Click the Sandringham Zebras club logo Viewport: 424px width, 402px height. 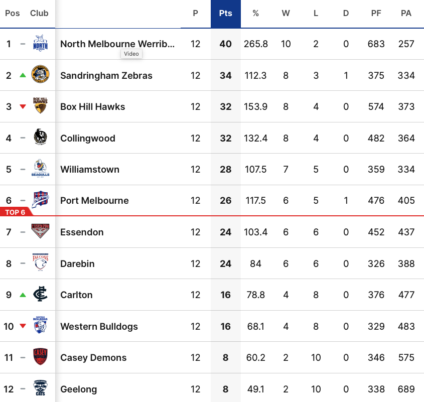click(40, 75)
